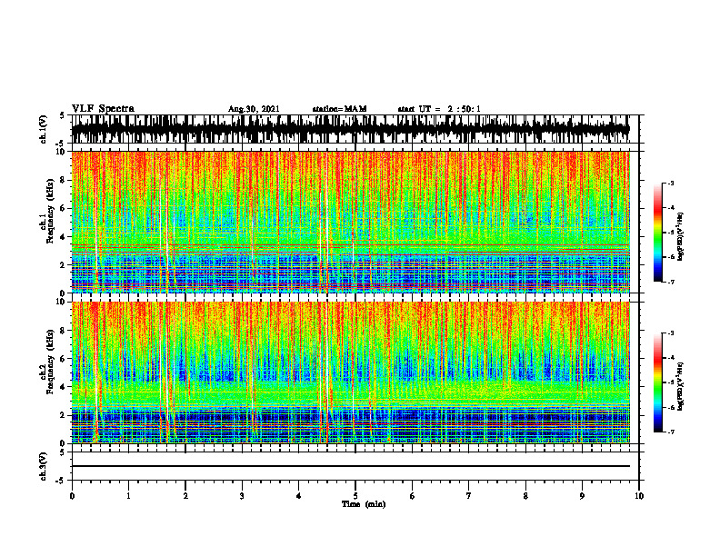Click the ch.1 color scale bar
Screen dimensions: 720x556
point(657,233)
